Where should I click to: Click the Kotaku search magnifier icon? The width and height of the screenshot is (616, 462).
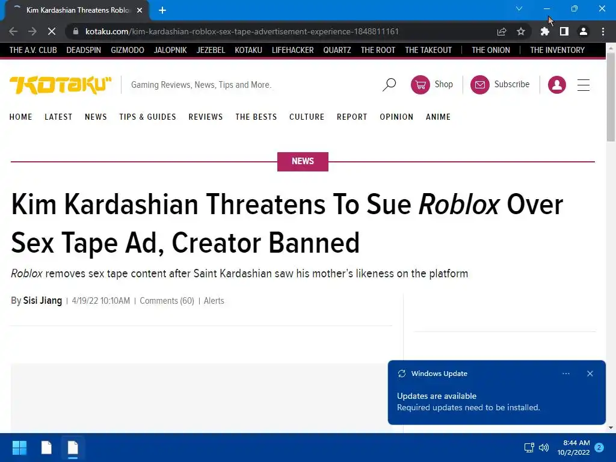(389, 84)
